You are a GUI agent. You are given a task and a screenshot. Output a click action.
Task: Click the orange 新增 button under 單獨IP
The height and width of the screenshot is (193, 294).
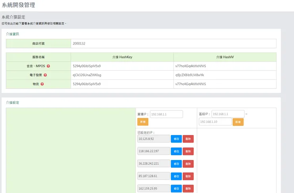(143, 122)
